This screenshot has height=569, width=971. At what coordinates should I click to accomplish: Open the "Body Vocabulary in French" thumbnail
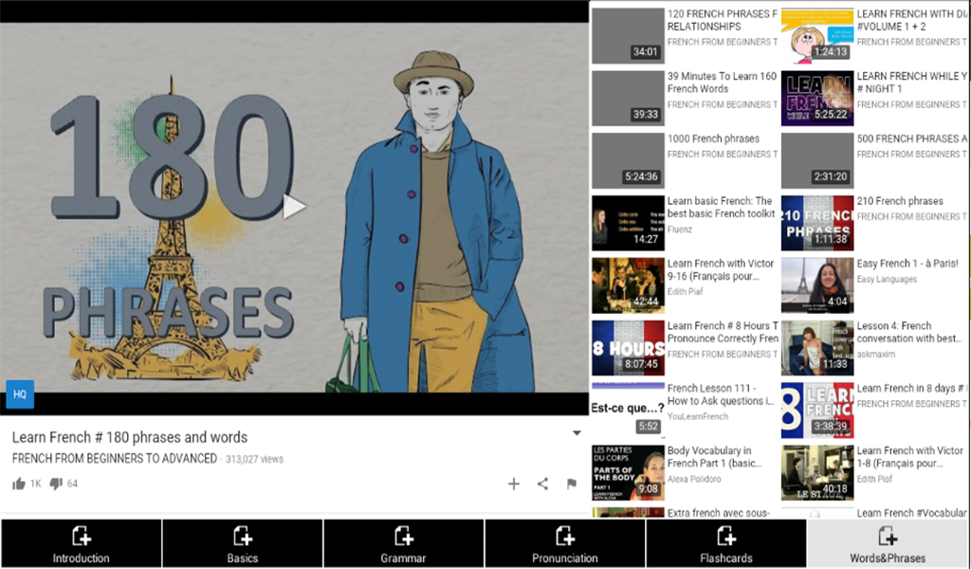point(628,472)
